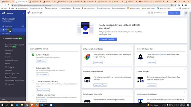This screenshot has width=191, height=107.
Task: Collapse Advanced Settings back arrow
Action: tap(3, 38)
